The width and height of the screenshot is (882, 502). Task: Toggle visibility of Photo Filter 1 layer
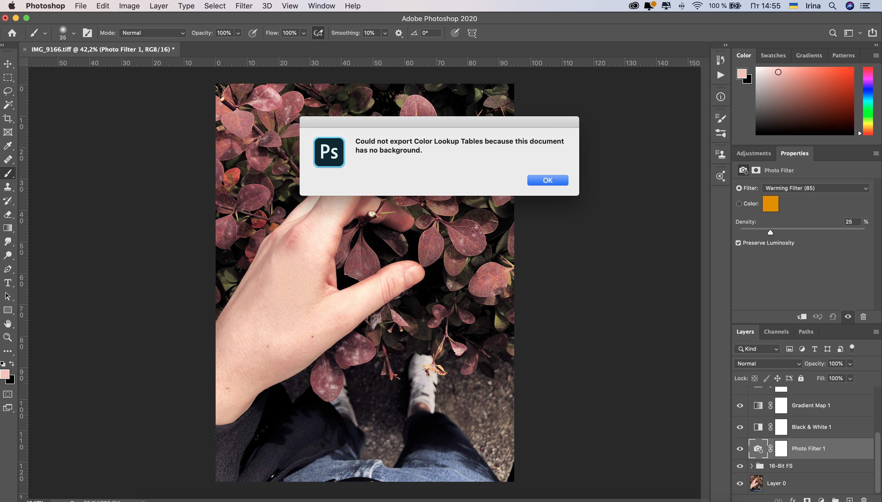[740, 449]
